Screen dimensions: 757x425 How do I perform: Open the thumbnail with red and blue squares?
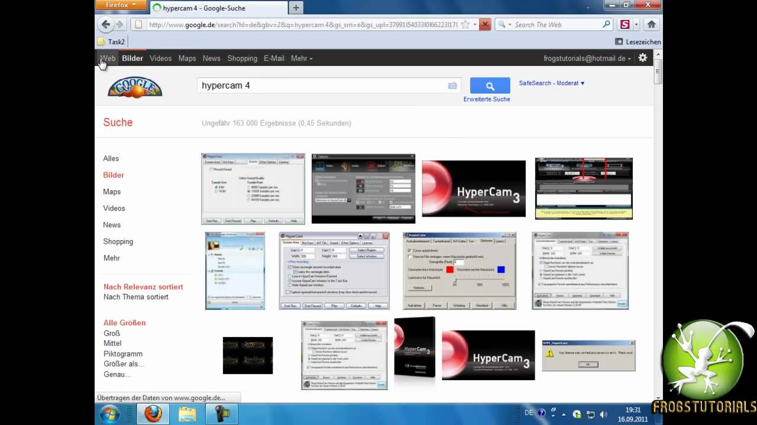pyautogui.click(x=460, y=271)
